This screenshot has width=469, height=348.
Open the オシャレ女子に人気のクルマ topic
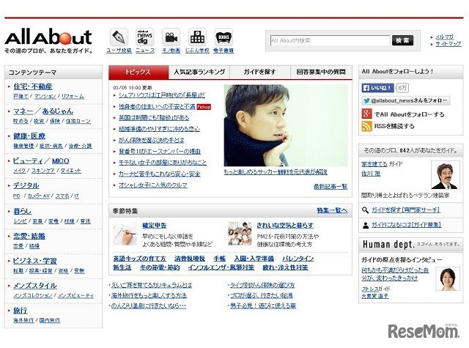point(153,185)
